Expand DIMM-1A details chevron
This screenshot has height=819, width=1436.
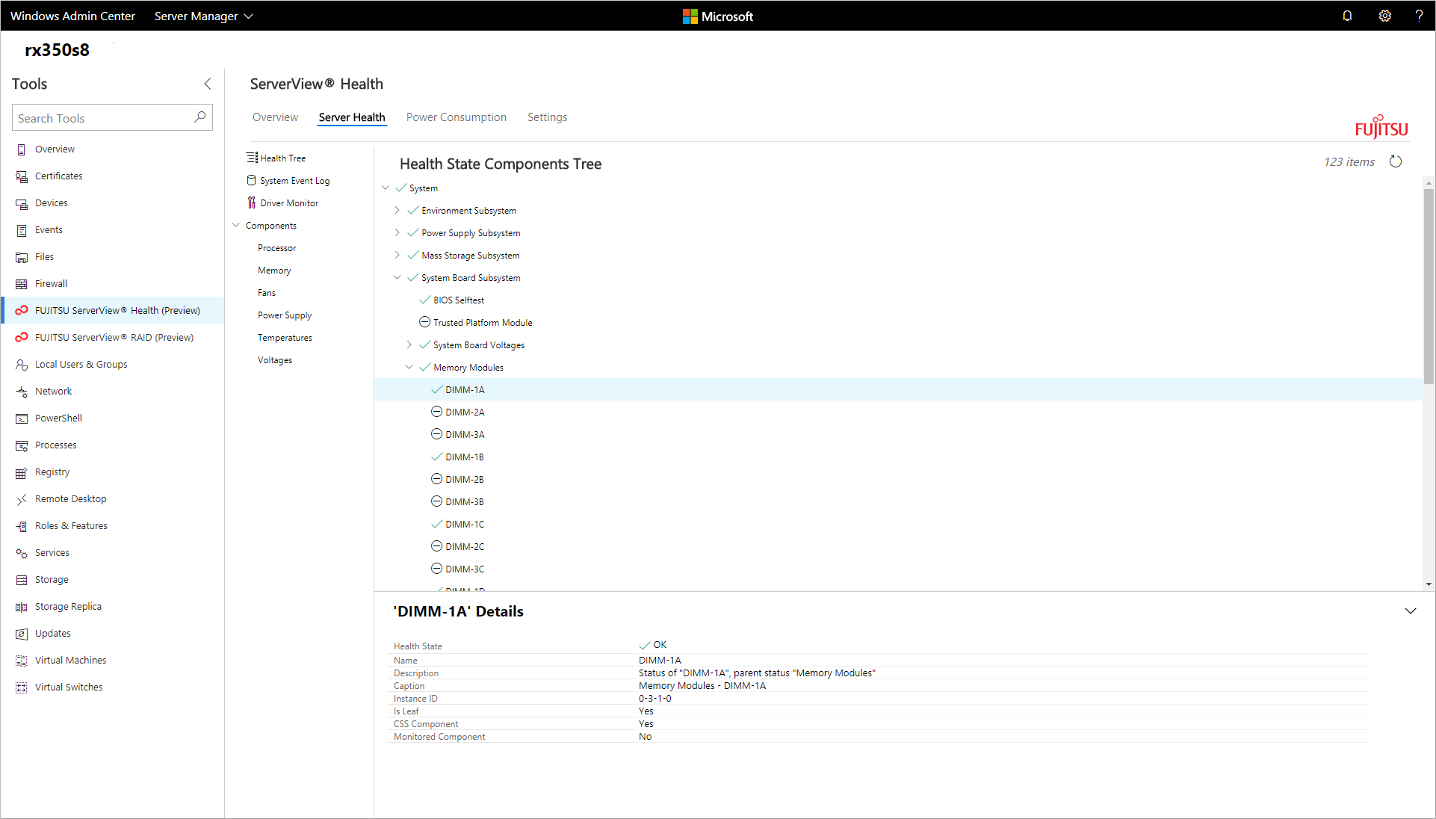(x=1411, y=611)
